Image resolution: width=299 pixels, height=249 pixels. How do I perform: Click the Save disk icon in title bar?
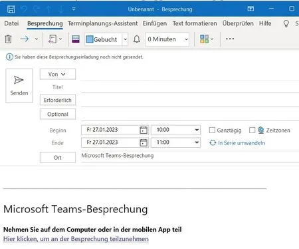click(11, 9)
